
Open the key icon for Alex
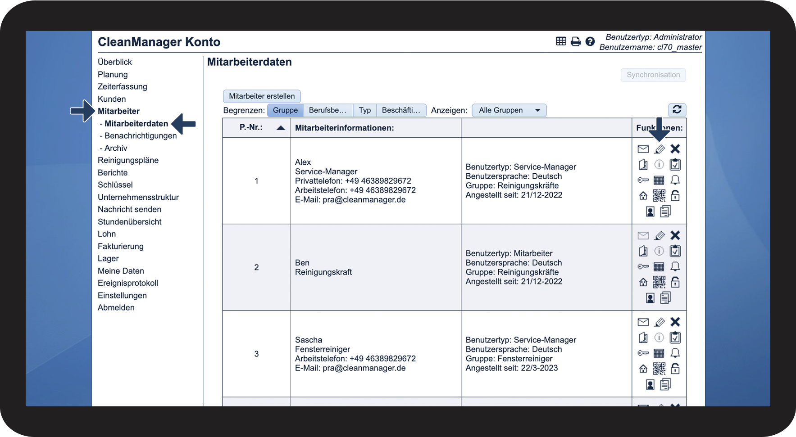tap(643, 180)
